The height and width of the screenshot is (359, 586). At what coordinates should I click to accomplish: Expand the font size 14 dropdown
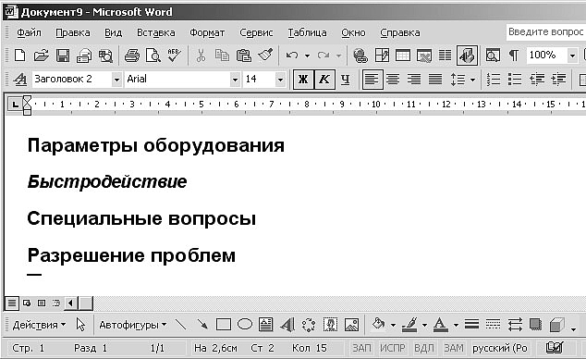coord(280,80)
